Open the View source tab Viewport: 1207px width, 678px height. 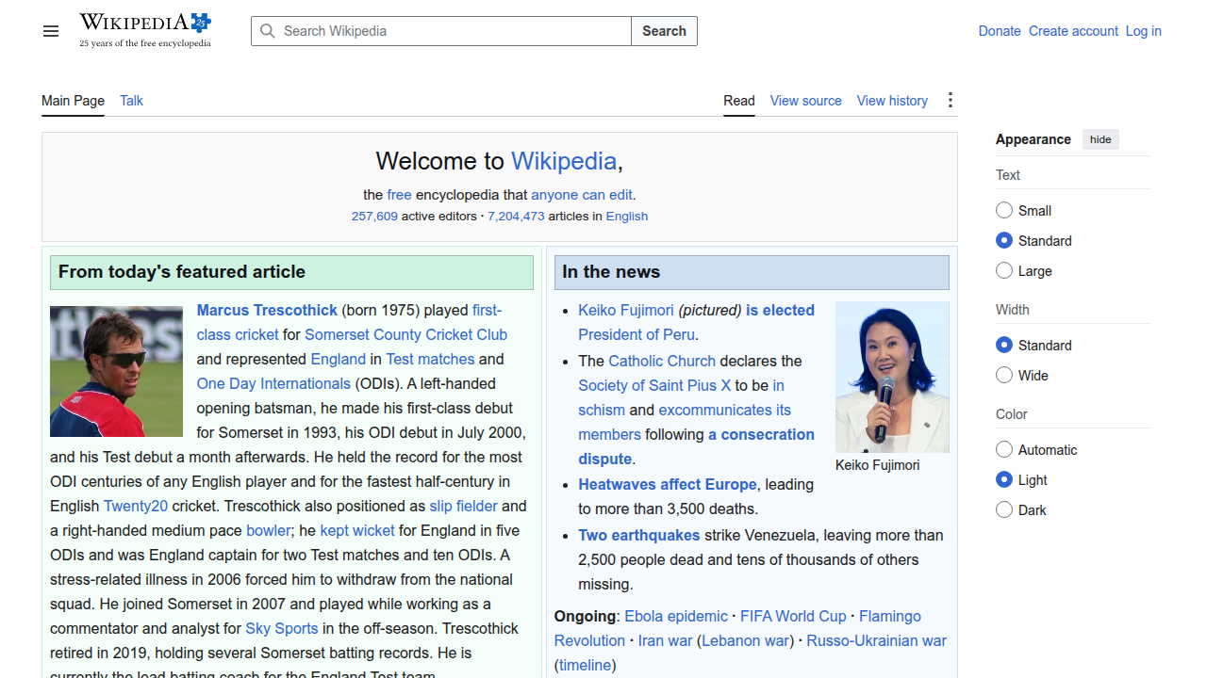click(x=805, y=101)
